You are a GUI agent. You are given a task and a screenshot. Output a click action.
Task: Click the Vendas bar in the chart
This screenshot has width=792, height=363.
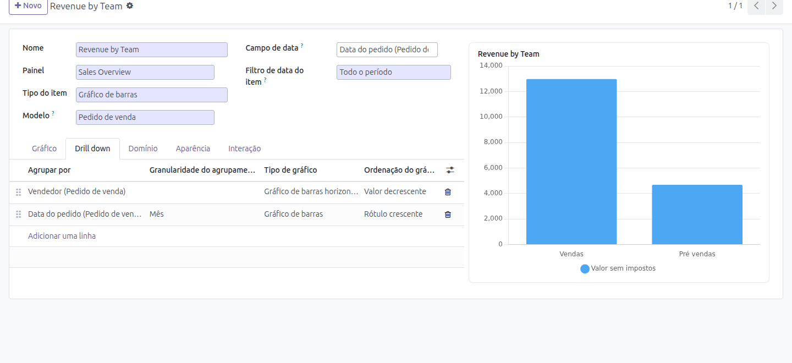tap(571, 162)
